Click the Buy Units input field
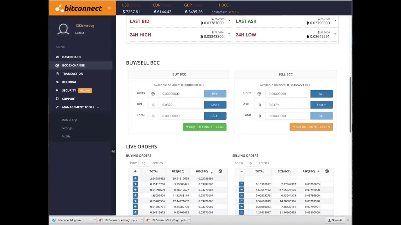 pos(181,94)
